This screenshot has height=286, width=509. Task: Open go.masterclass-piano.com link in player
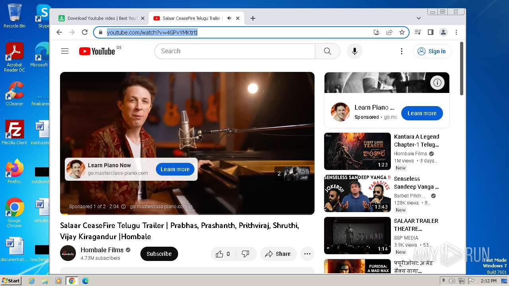click(x=161, y=207)
